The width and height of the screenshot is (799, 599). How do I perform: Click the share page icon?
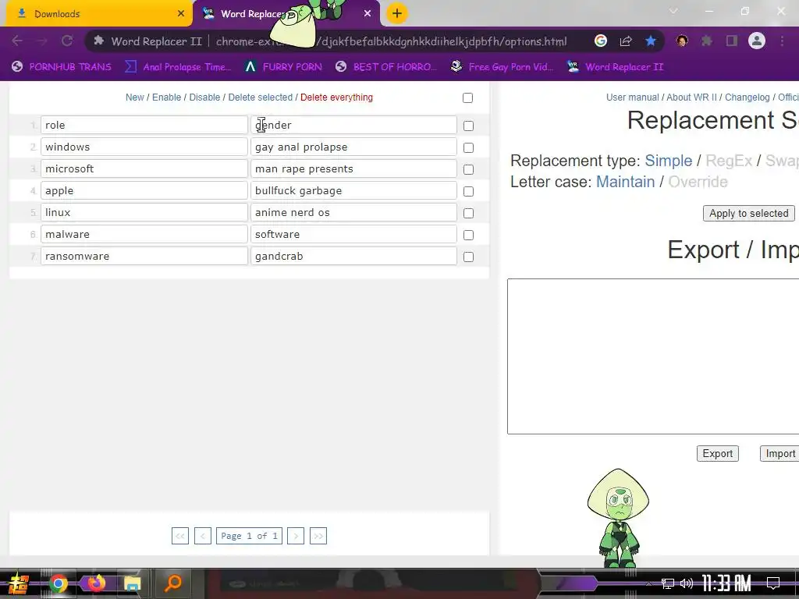point(626,41)
